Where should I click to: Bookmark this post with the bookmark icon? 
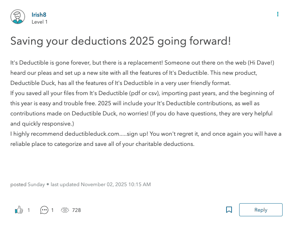pyautogui.click(x=229, y=210)
